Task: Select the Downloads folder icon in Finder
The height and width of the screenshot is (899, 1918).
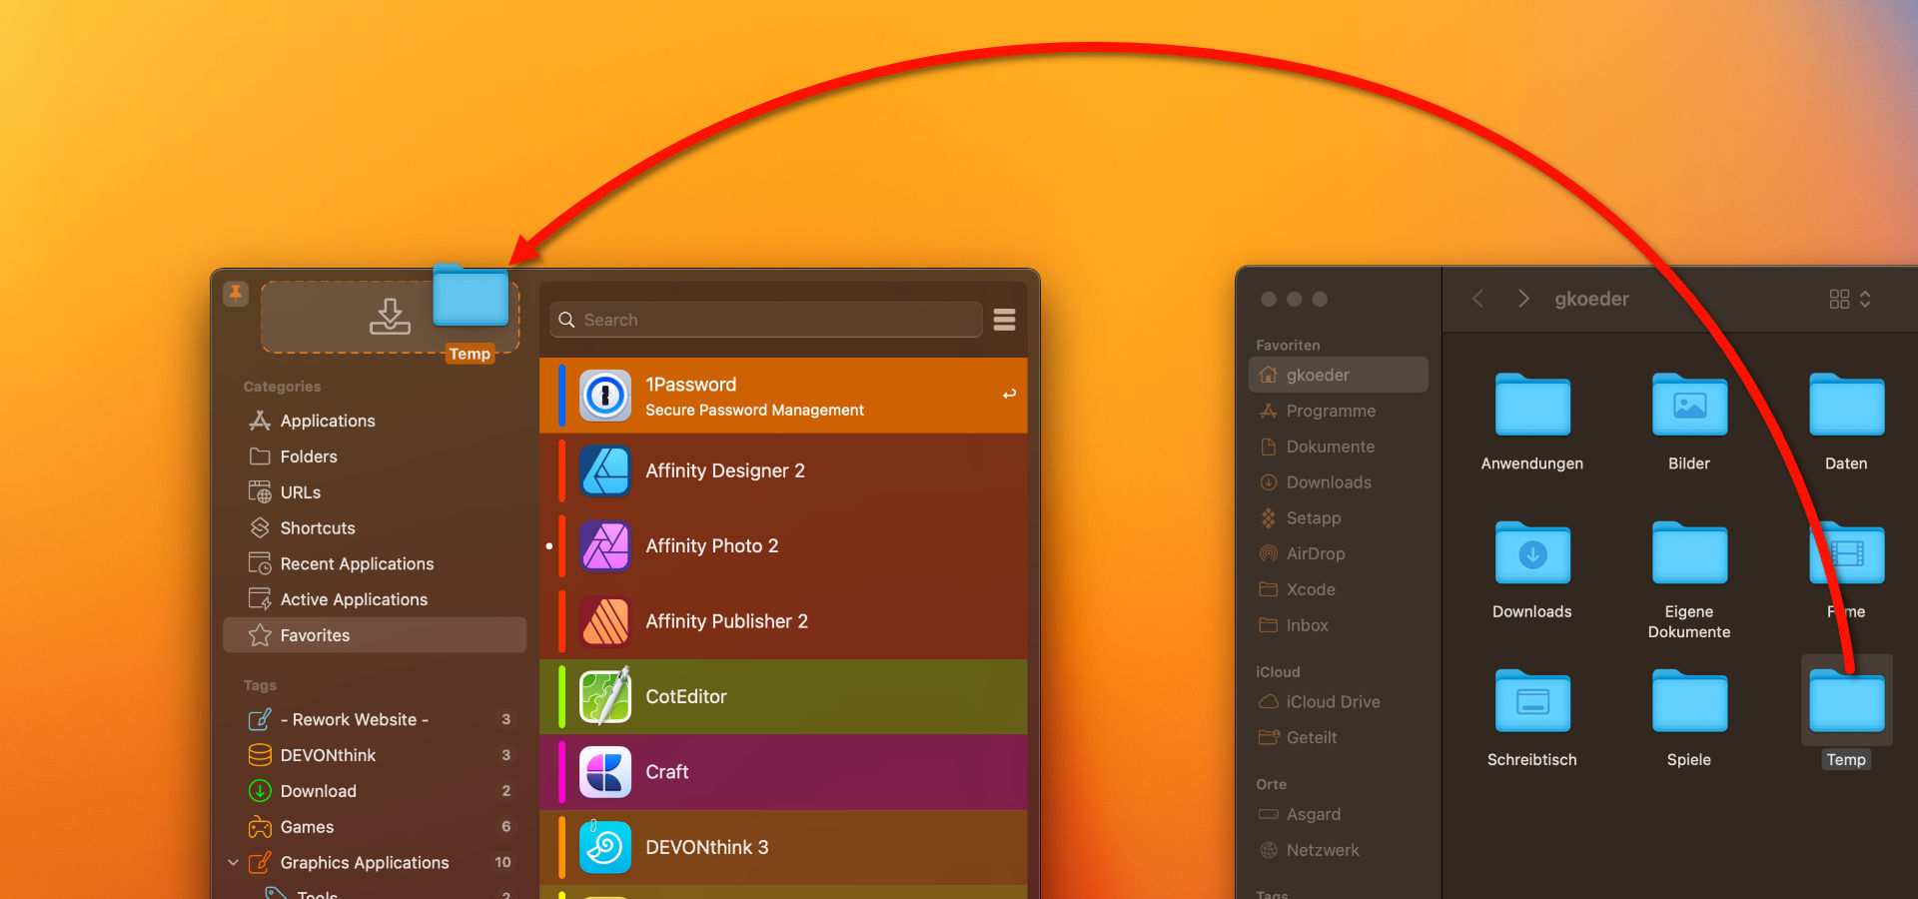Action: [x=1532, y=552]
